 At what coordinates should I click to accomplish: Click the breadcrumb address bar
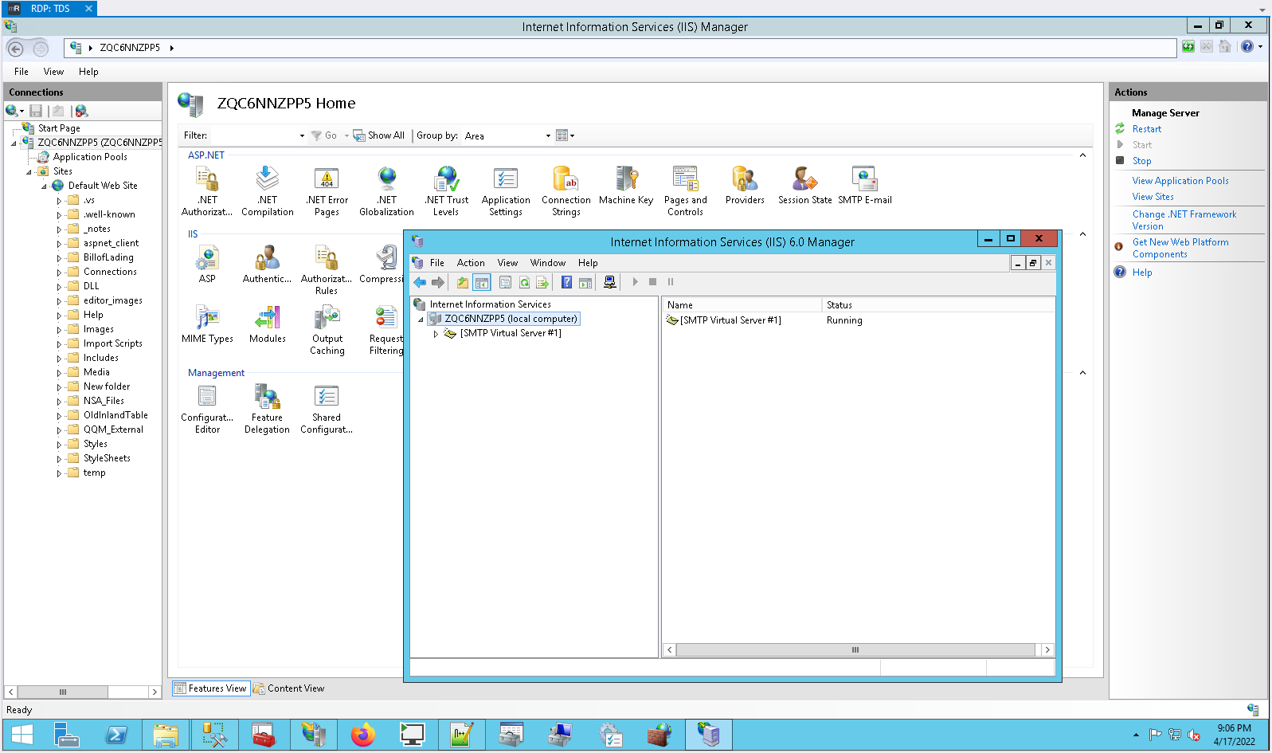coord(620,48)
